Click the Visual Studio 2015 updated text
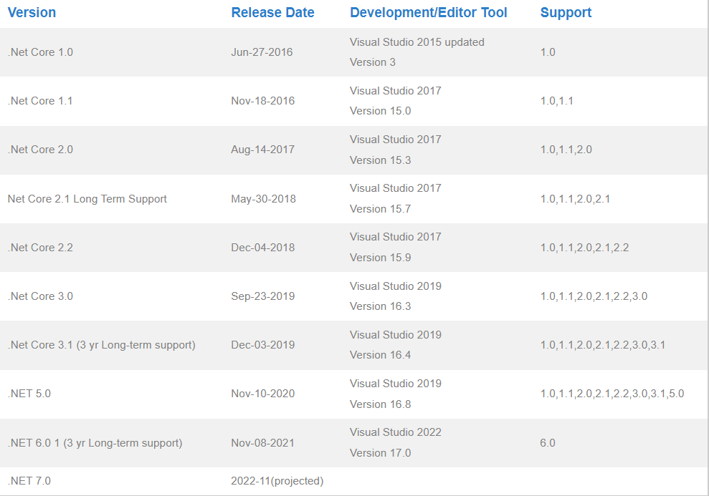Viewport: 709px width, 496px height. (x=417, y=42)
